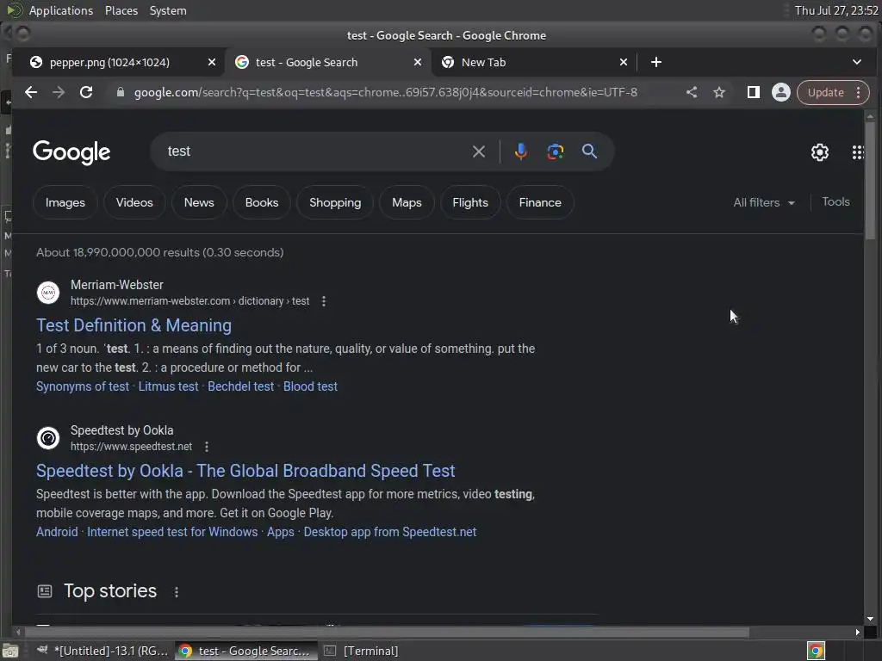882x661 pixels.
Task: Open Chrome profile avatar
Action: pyautogui.click(x=780, y=92)
